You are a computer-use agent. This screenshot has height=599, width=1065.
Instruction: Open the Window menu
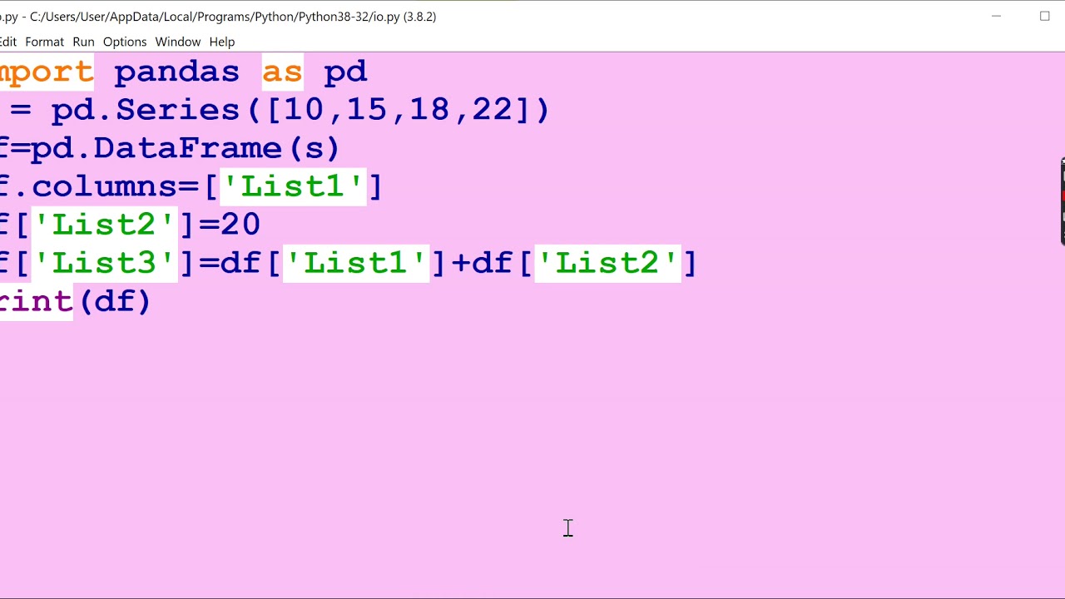178,42
